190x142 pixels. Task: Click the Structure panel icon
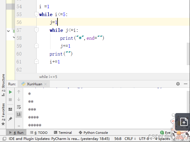pyautogui.click(x=3, y=95)
